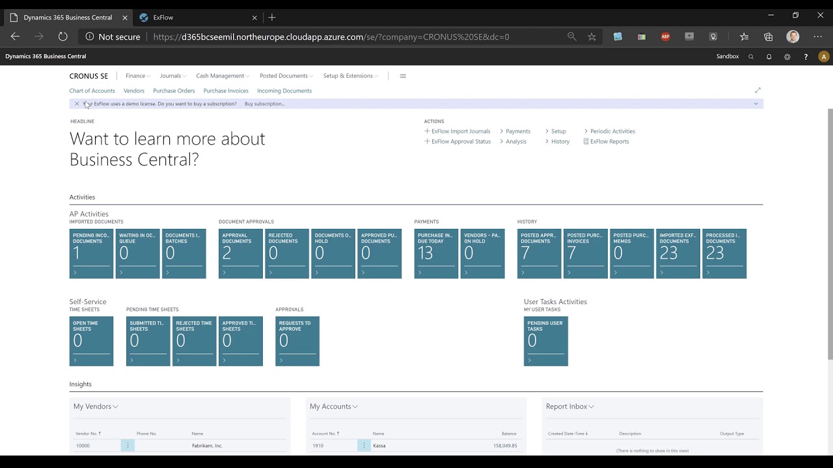The height and width of the screenshot is (468, 833).
Task: Click row options dots for account 1910
Action: (x=364, y=446)
